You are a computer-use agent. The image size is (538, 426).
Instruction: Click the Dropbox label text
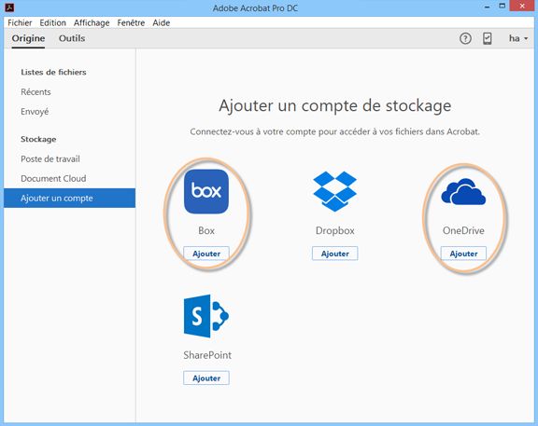tap(335, 231)
